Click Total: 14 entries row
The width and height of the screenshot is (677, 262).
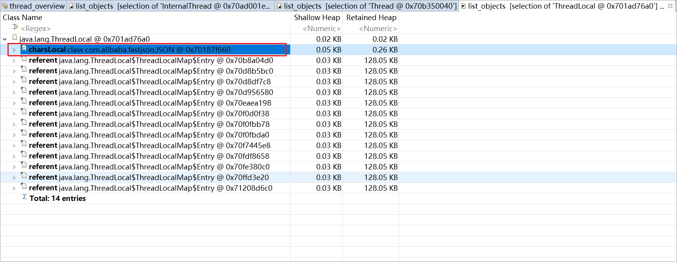[58, 198]
